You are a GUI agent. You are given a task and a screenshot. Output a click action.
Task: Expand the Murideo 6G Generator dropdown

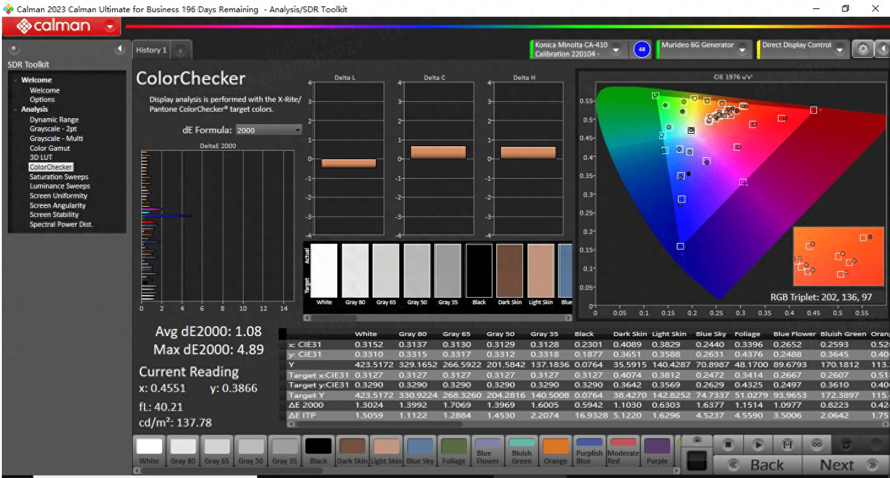click(x=742, y=50)
